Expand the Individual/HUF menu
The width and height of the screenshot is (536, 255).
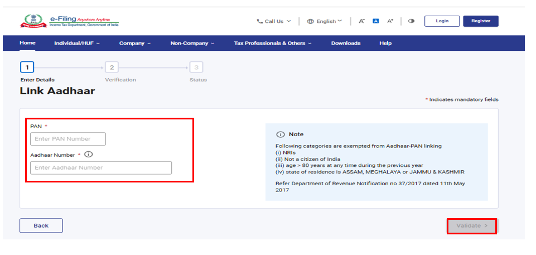[x=77, y=43]
